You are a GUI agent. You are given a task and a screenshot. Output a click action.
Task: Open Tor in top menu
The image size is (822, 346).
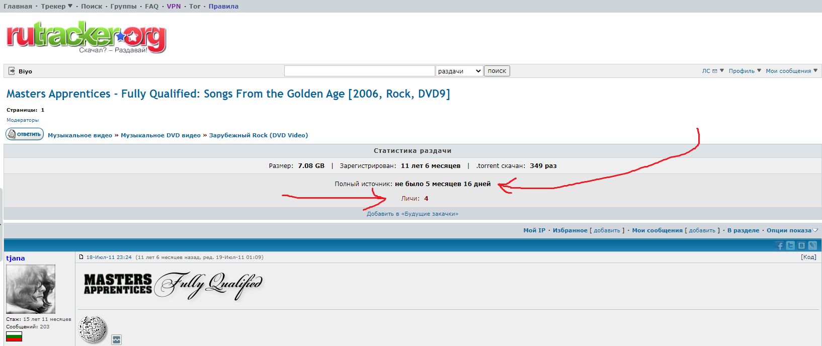[x=195, y=6]
